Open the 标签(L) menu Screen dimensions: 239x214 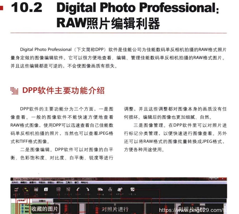pyautogui.click(x=51, y=182)
